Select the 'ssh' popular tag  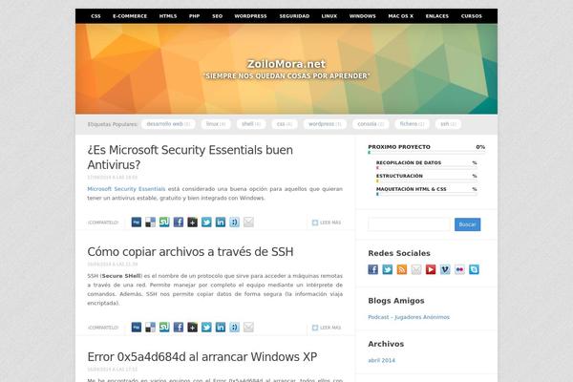(x=448, y=124)
